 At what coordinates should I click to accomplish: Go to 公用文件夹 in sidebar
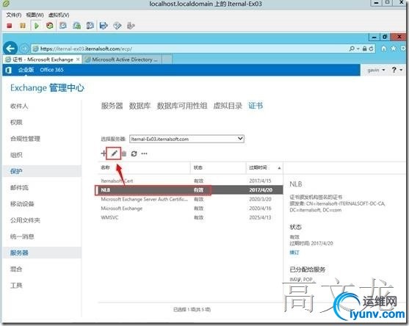(x=25, y=220)
